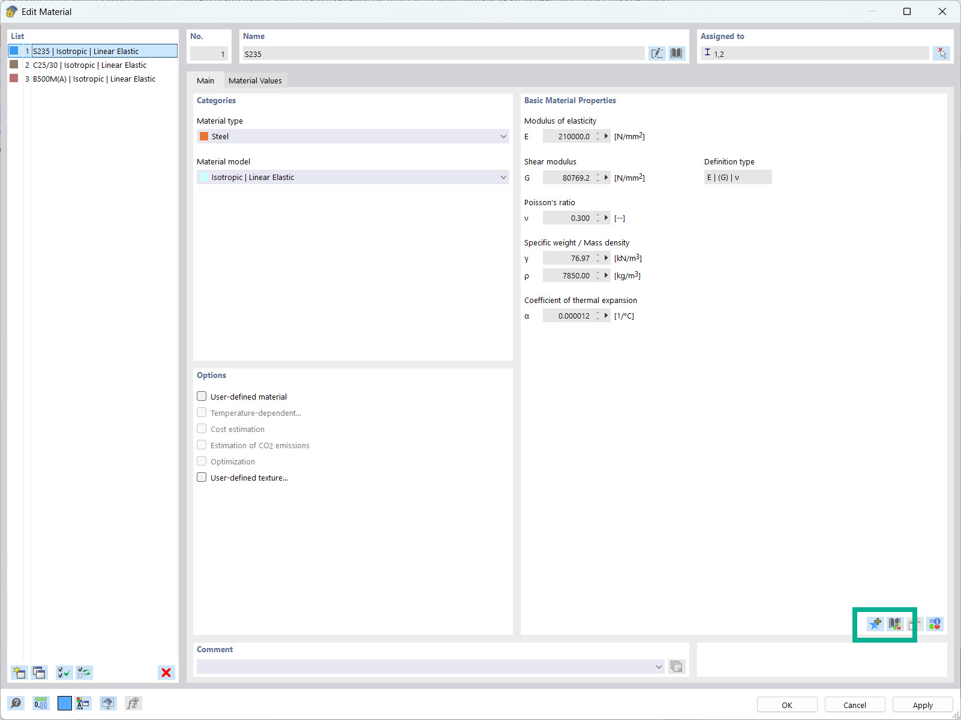The height and width of the screenshot is (720, 961).
Task: Select material C25/30 in the list
Action: coord(90,65)
